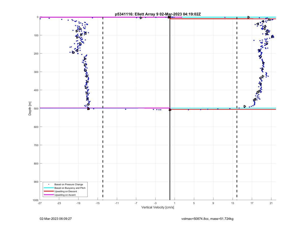Click the depth tick label 500
The image size is (305, 225).
[36, 108]
